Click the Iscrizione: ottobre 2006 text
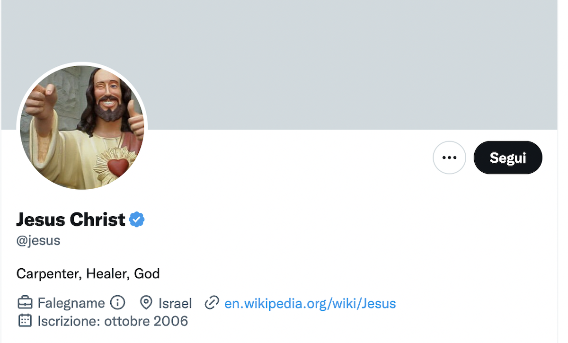This screenshot has height=343, width=568. [113, 321]
